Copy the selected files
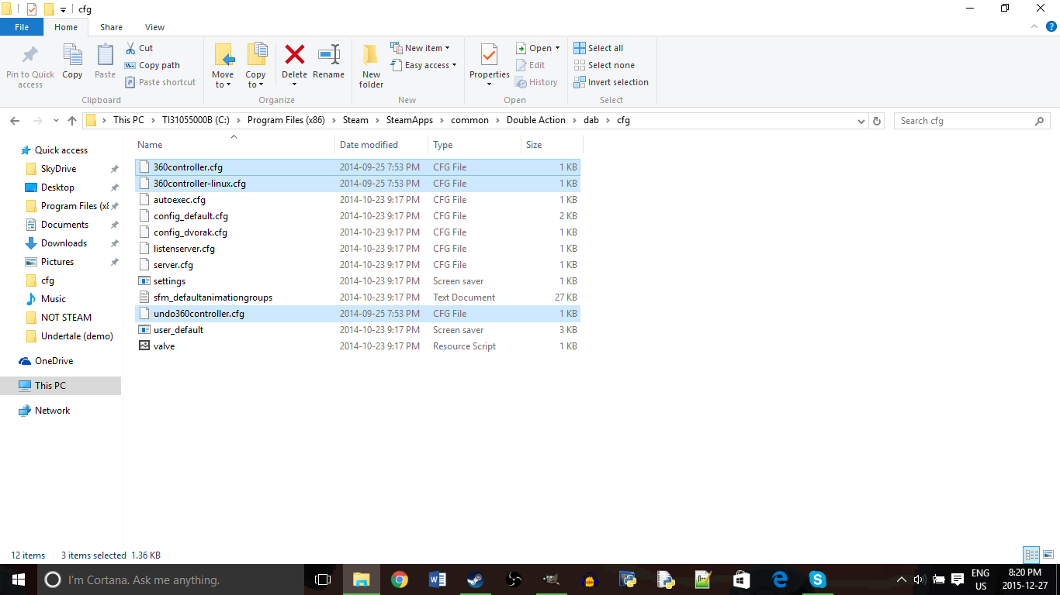This screenshot has height=595, width=1060. tap(72, 62)
